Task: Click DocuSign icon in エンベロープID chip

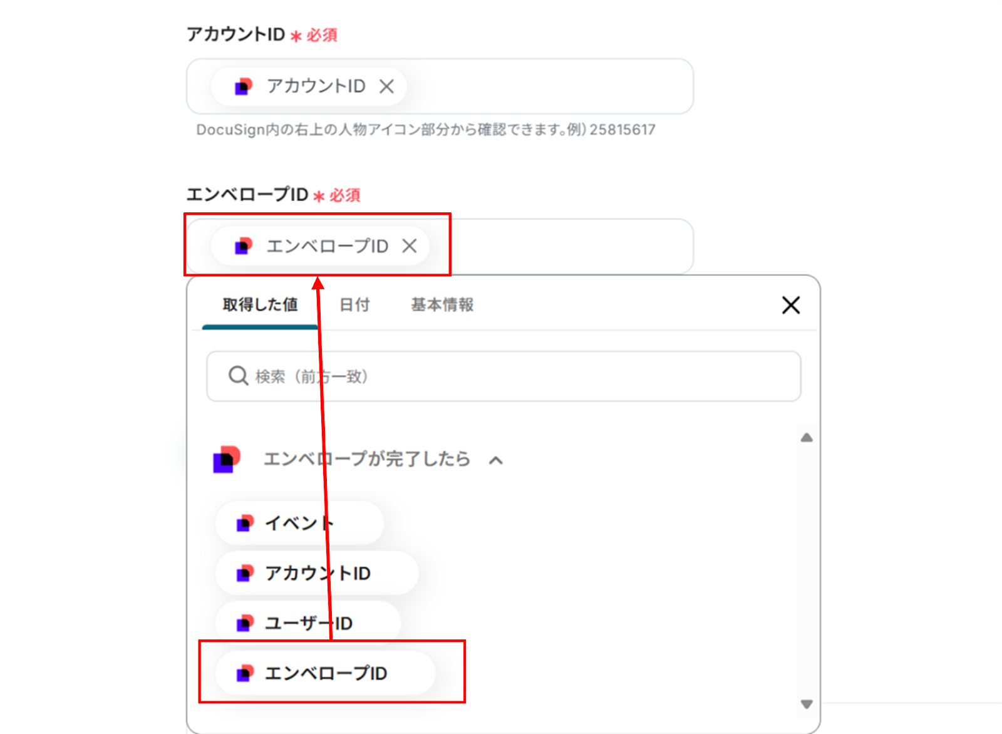Action: click(x=243, y=246)
